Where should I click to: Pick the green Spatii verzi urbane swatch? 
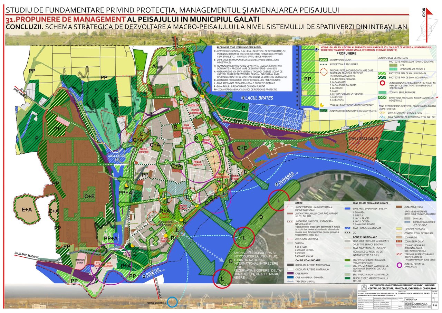click(x=347, y=260)
